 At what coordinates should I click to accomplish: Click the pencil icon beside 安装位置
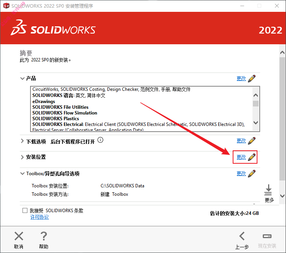(x=252, y=157)
